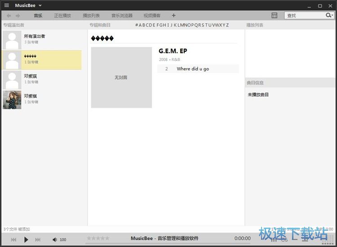
Task: Open the hamburger main menu
Action: pyautogui.click(x=7, y=5)
